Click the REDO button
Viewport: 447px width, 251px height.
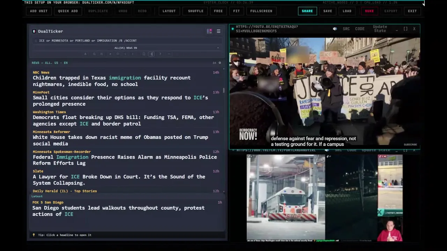(142, 11)
